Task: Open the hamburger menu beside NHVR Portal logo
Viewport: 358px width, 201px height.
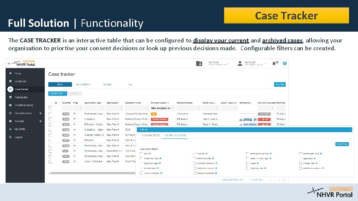Action: [9, 64]
